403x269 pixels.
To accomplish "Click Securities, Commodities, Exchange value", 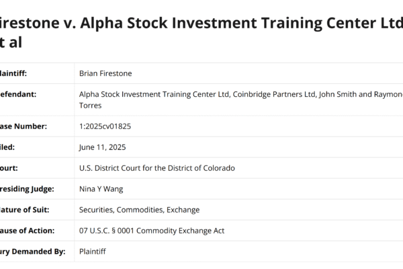I will 139,209.
